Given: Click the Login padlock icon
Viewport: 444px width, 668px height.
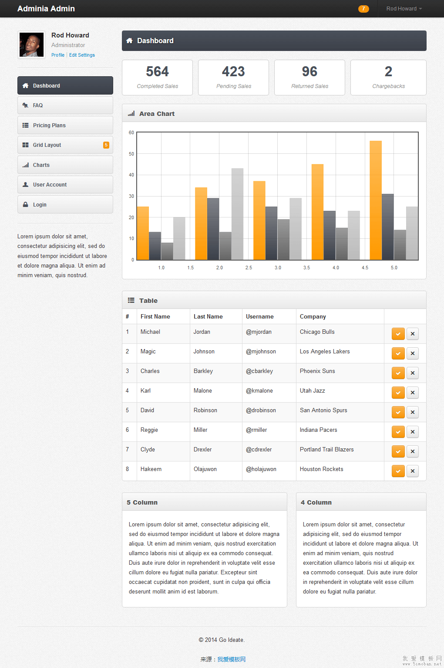Looking at the screenshot, I should pos(25,205).
